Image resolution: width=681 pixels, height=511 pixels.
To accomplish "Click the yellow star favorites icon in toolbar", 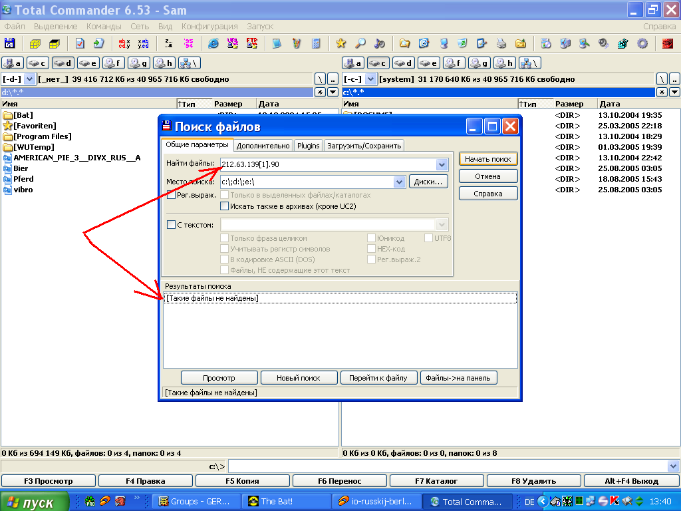I will coord(341,43).
